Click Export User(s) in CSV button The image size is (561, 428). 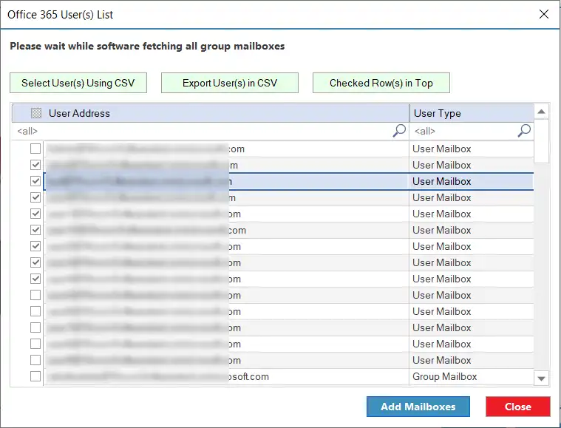tap(230, 83)
